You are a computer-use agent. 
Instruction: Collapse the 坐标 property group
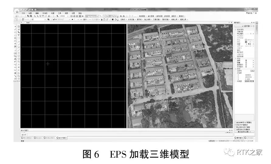click(x=235, y=69)
